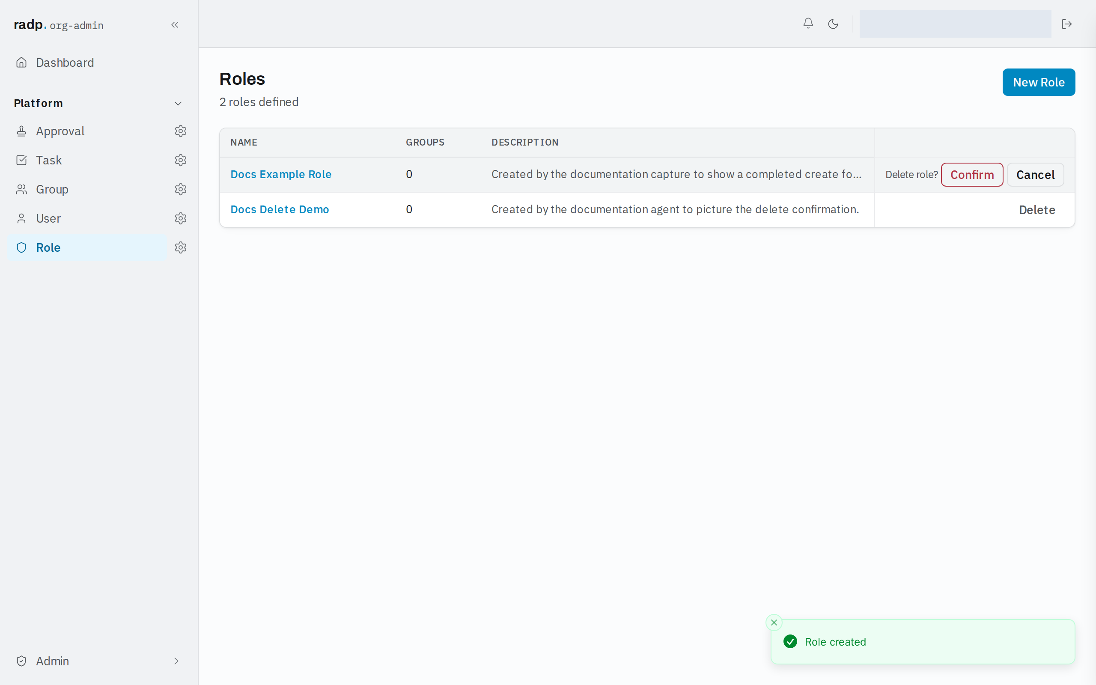Image resolution: width=1096 pixels, height=685 pixels.
Task: Open the Docs Delete Demo link
Action: [280, 209]
